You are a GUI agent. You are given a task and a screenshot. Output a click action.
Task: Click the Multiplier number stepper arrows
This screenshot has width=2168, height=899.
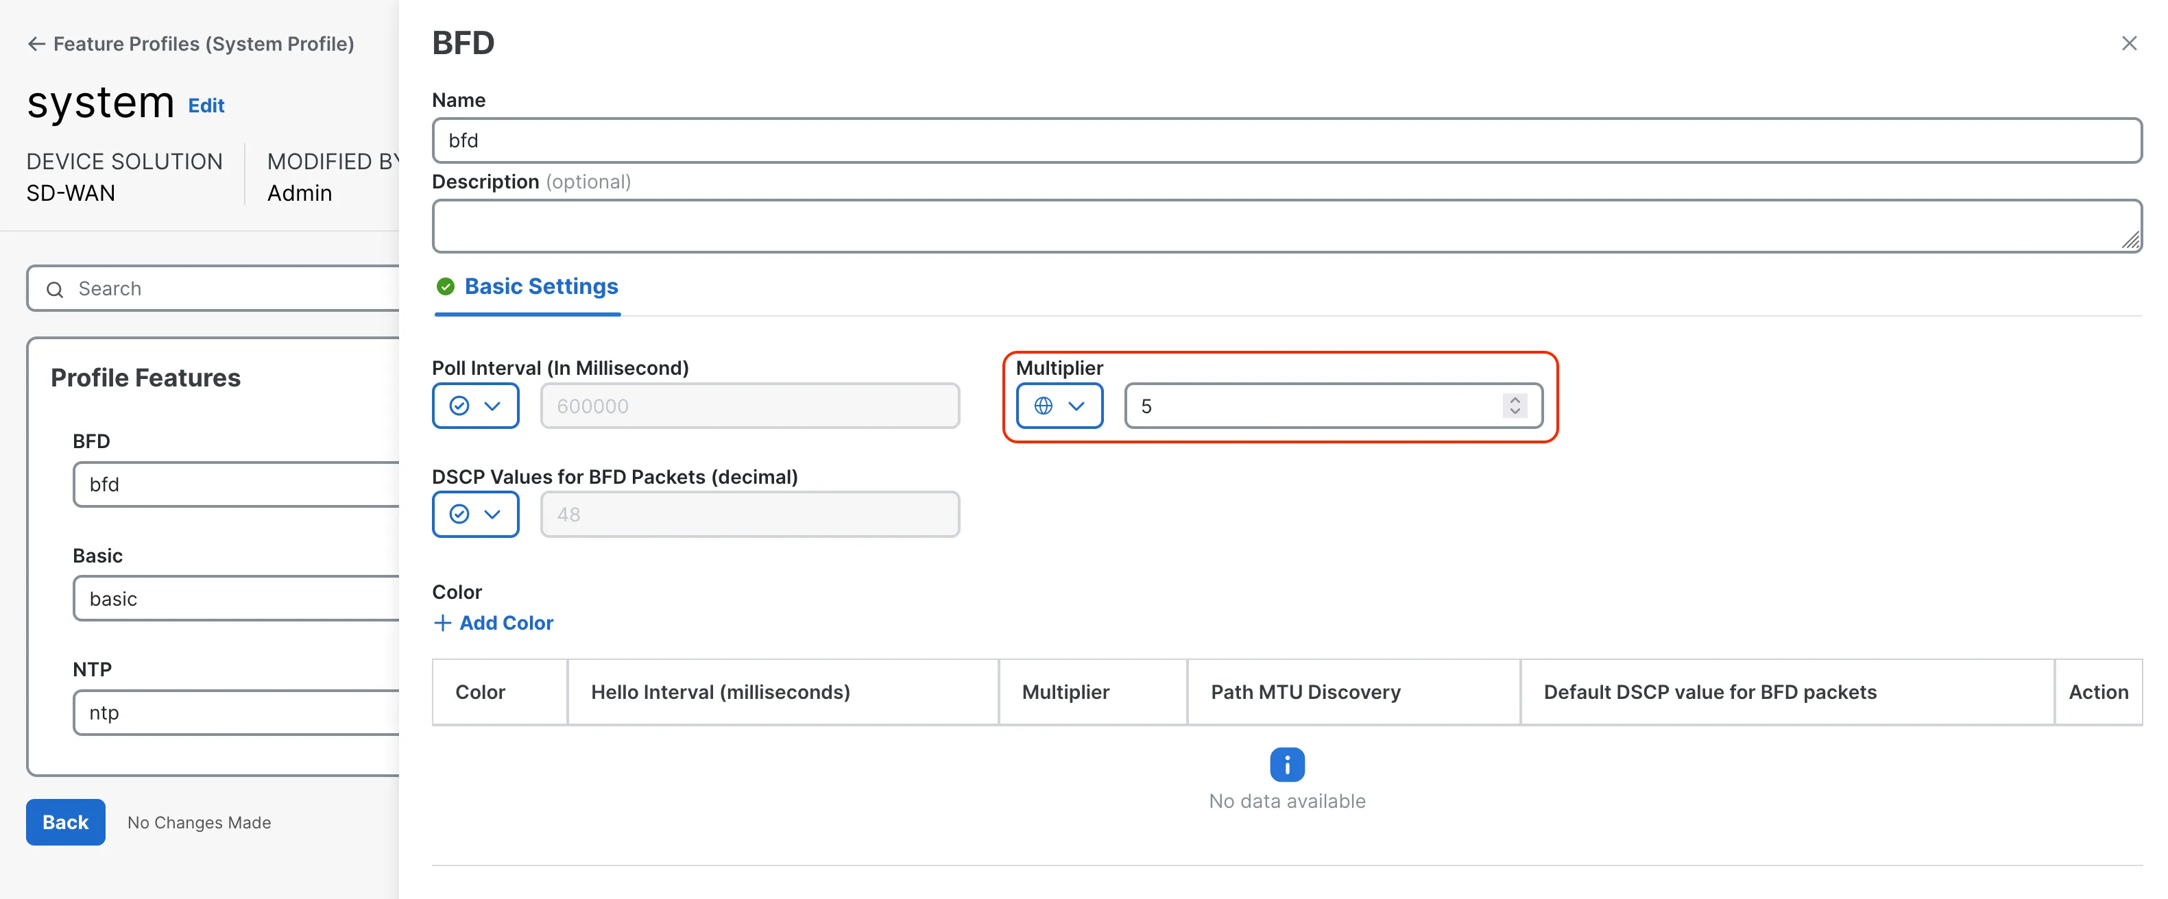[1514, 406]
